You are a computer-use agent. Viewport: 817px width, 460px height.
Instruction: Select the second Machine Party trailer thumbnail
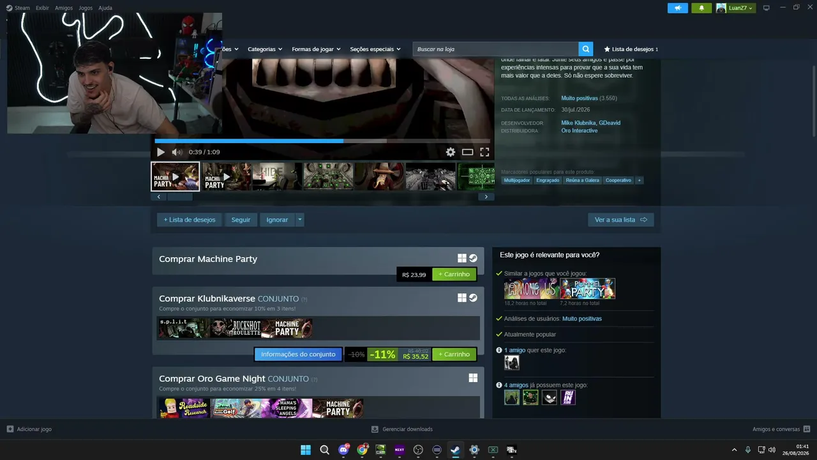(227, 176)
